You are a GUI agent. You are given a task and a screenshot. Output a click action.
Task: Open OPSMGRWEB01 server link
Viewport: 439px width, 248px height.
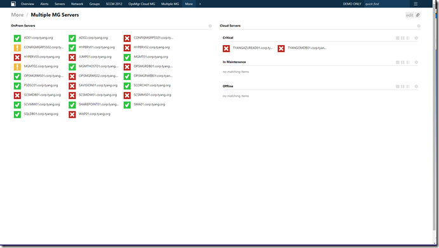[x=153, y=75]
